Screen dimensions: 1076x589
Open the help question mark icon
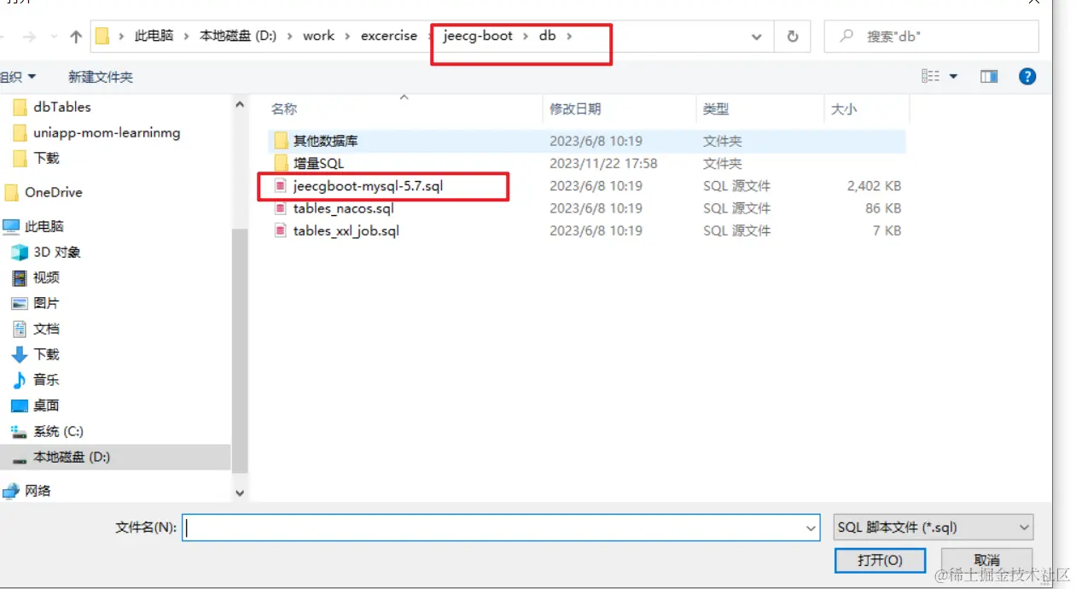[1028, 77]
